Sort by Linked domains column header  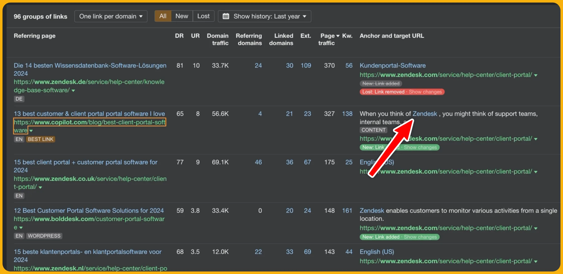(x=281, y=39)
